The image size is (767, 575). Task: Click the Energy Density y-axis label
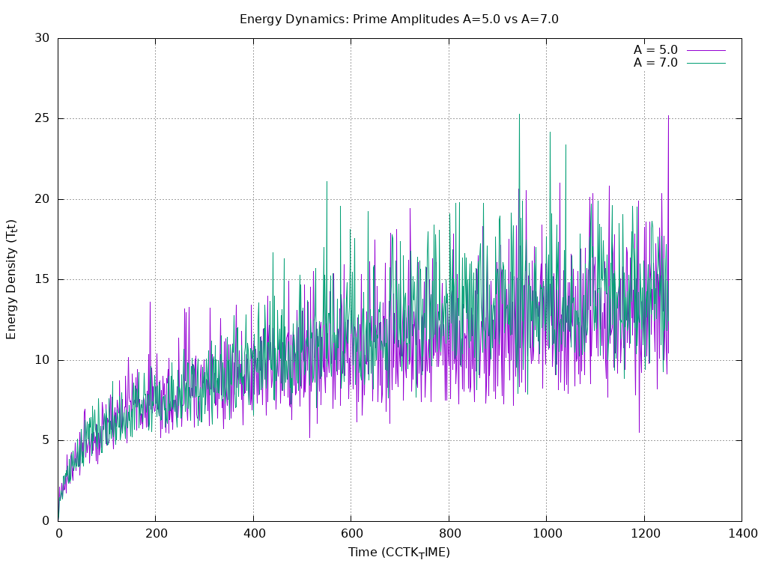[11, 279]
